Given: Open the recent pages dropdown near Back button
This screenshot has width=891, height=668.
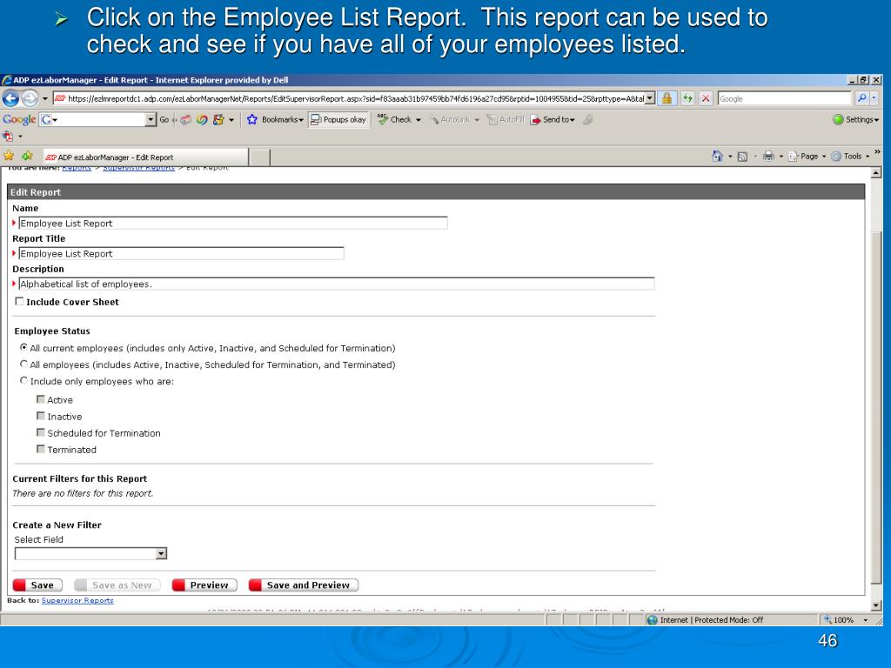Looking at the screenshot, I should 45,99.
